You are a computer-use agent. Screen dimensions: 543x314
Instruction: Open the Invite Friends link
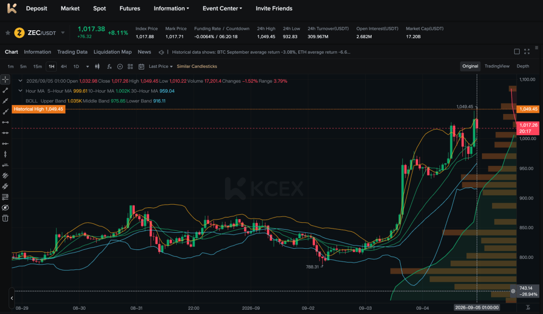point(274,8)
